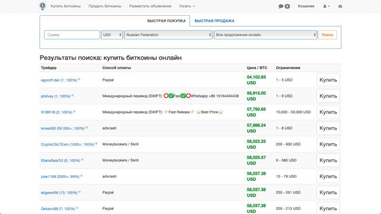Open trader profile egoroff.dan
381x214 pixels.
(59, 80)
